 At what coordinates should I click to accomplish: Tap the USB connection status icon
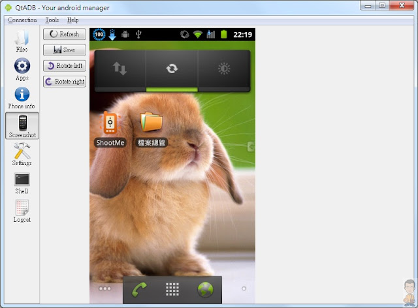138,35
